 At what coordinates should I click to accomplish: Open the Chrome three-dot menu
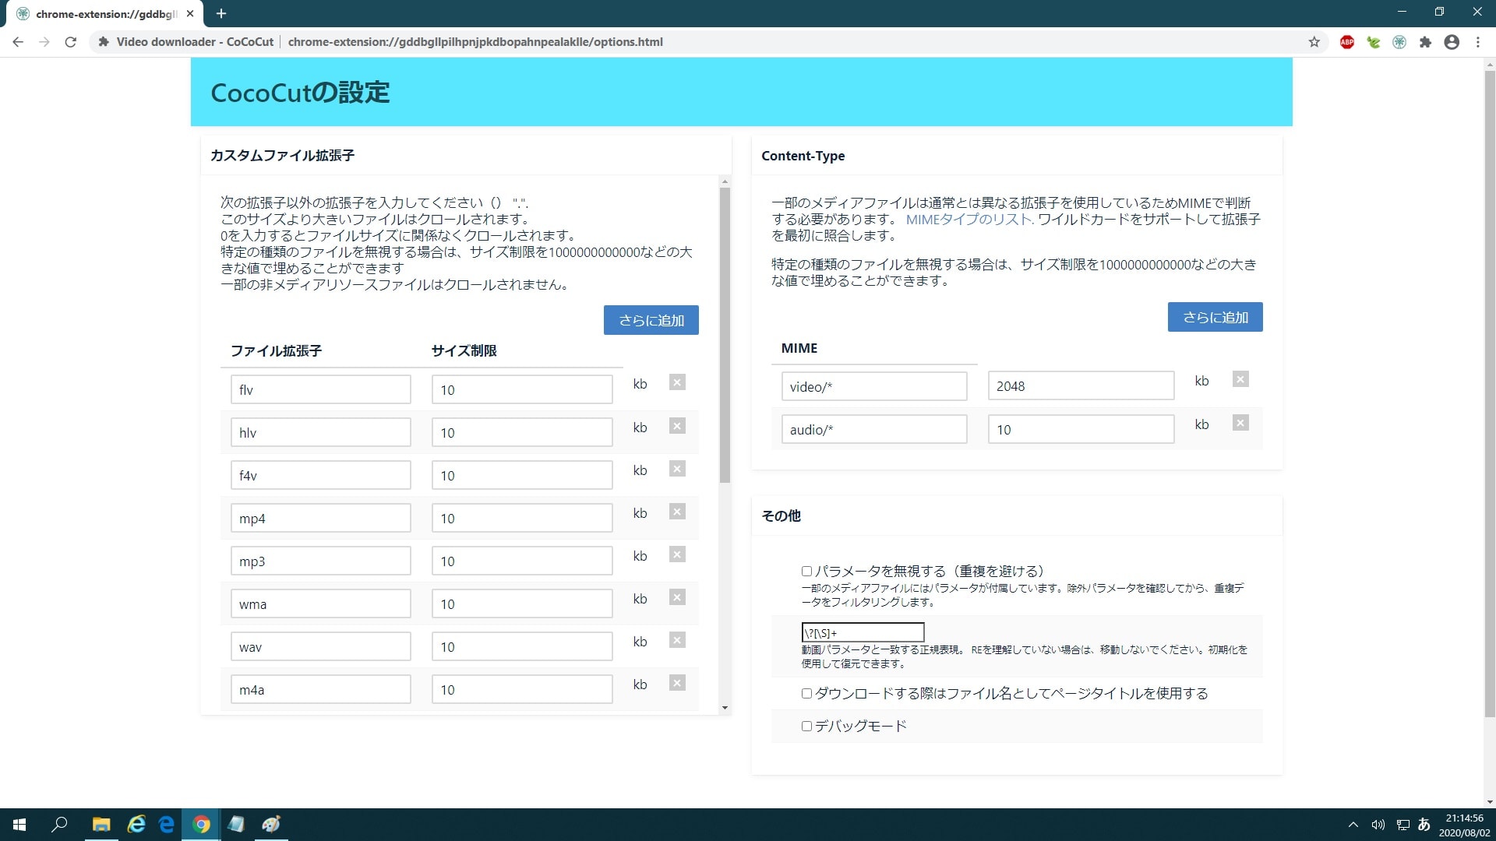point(1477,42)
